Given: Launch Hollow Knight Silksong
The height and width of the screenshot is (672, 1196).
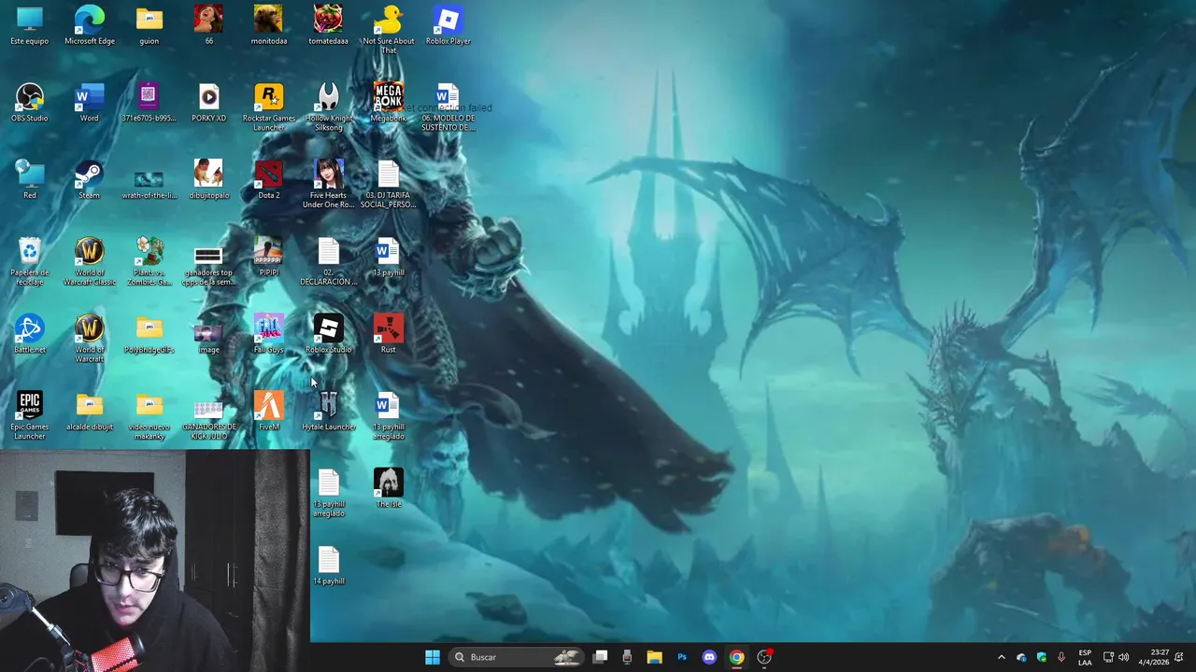Looking at the screenshot, I should pyautogui.click(x=328, y=106).
